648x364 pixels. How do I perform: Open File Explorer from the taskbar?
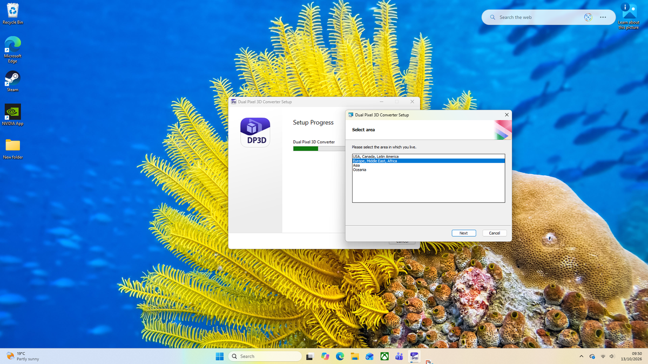tap(355, 356)
